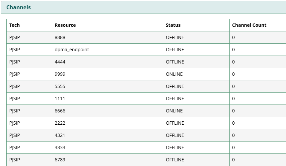
Task: Click the PJSIP tech cell for 9999
Action: (x=15, y=74)
